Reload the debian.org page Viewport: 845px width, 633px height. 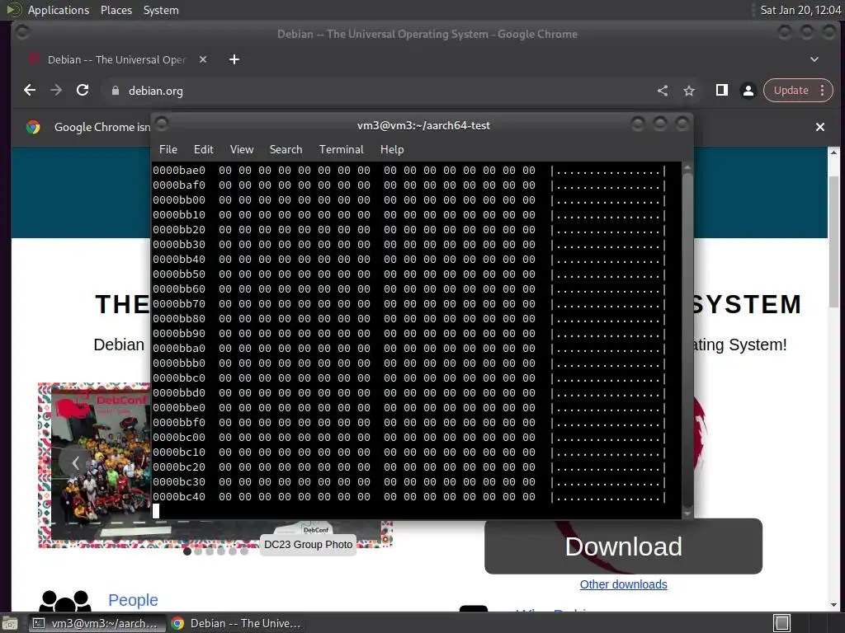click(83, 91)
